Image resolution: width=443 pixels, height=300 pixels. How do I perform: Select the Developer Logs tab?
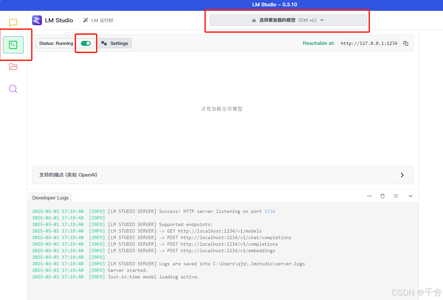tap(50, 198)
